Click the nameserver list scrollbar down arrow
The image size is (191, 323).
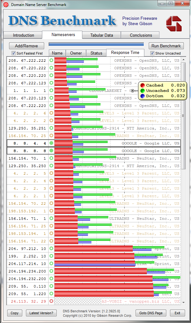point(183,302)
